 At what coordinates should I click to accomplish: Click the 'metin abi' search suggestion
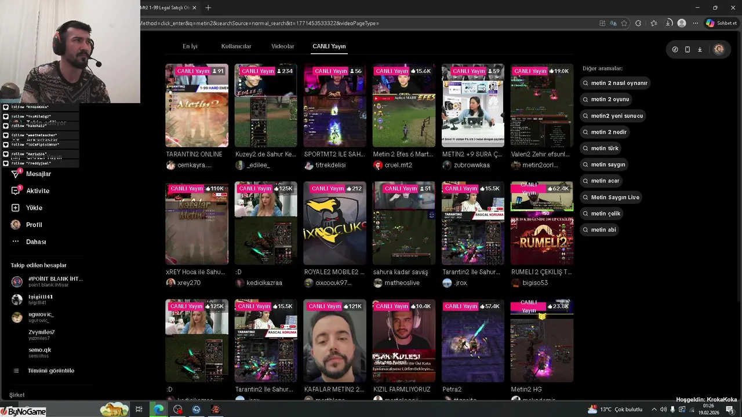coord(599,229)
